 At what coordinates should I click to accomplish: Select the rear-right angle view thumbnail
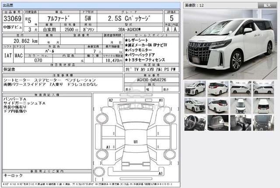[x=218, y=106]
